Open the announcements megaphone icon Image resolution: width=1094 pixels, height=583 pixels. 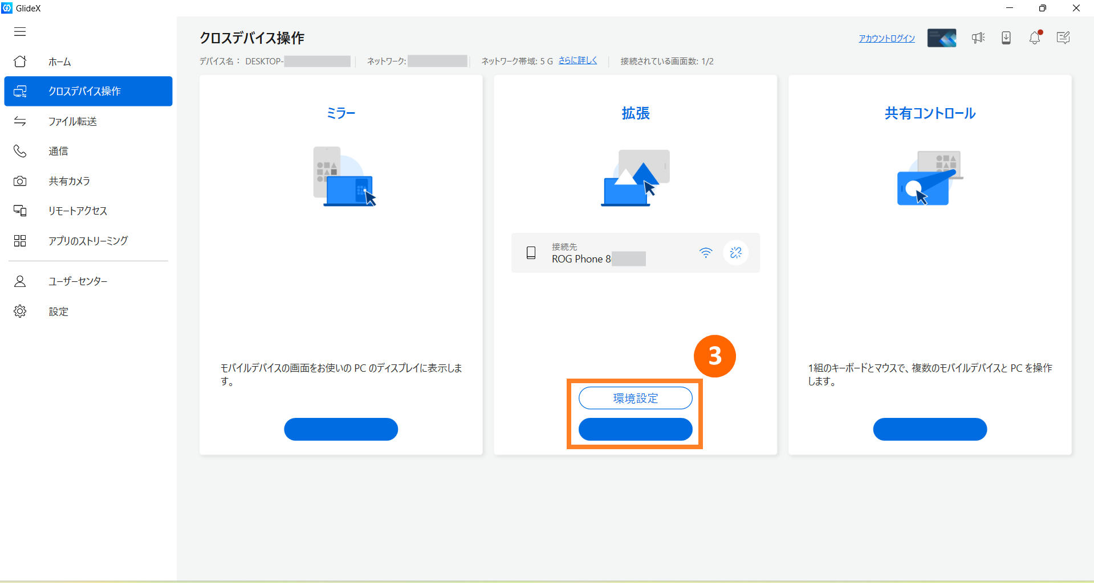978,38
